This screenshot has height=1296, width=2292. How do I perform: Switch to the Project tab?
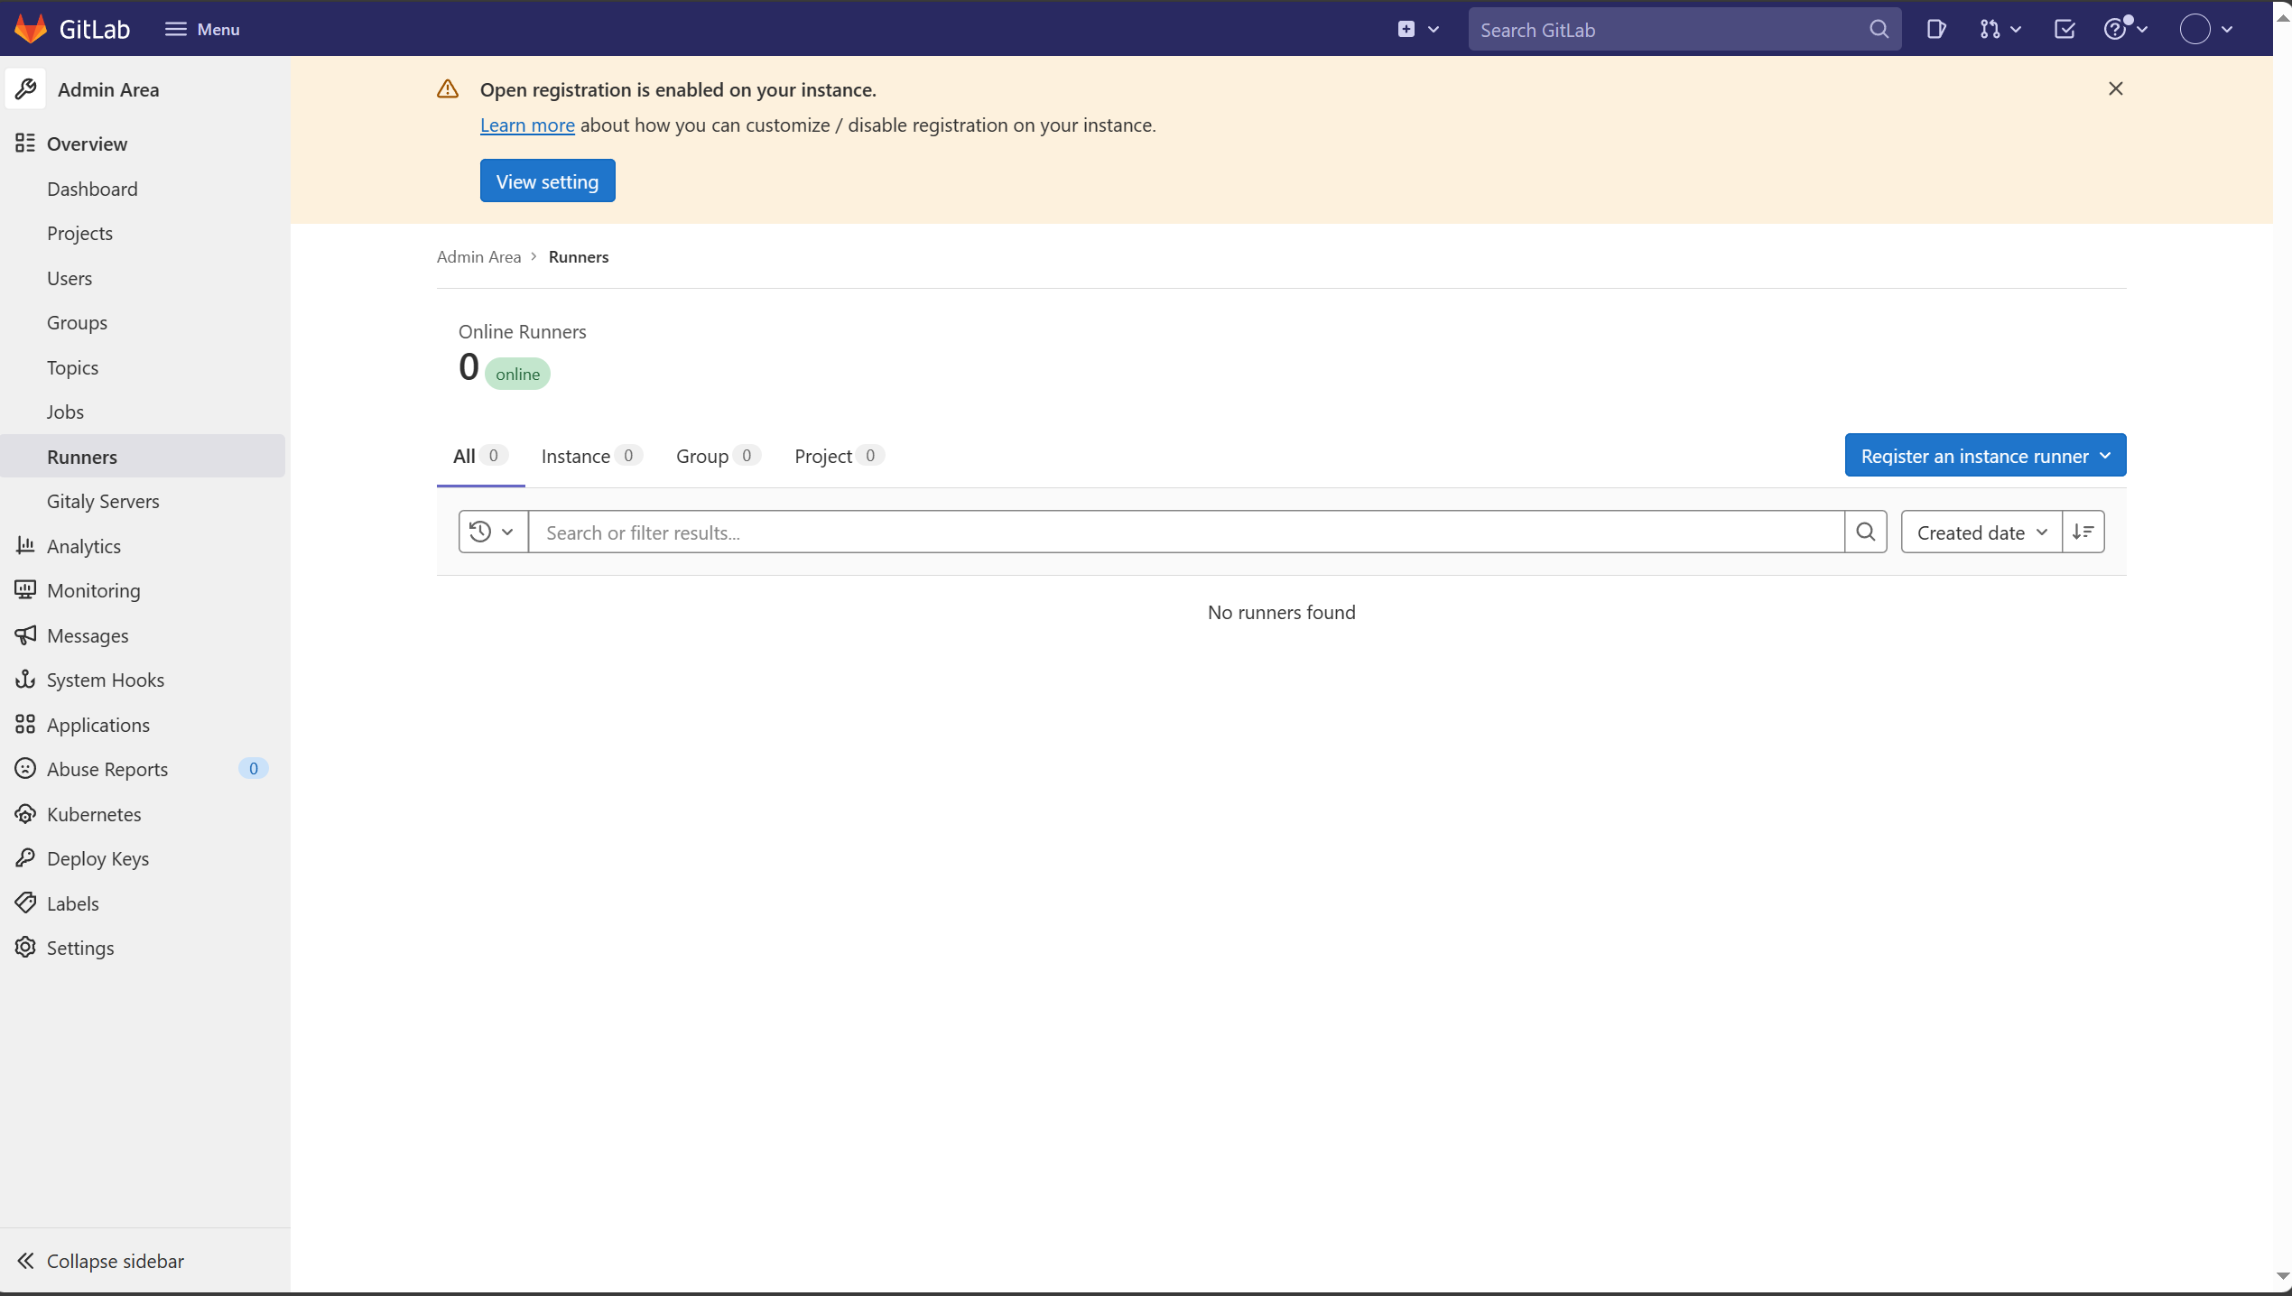[839, 456]
